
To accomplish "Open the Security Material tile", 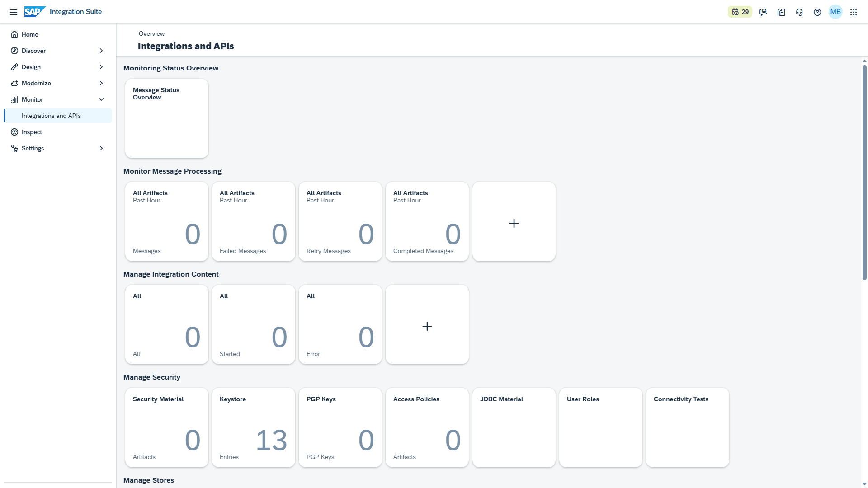I will coord(167,427).
